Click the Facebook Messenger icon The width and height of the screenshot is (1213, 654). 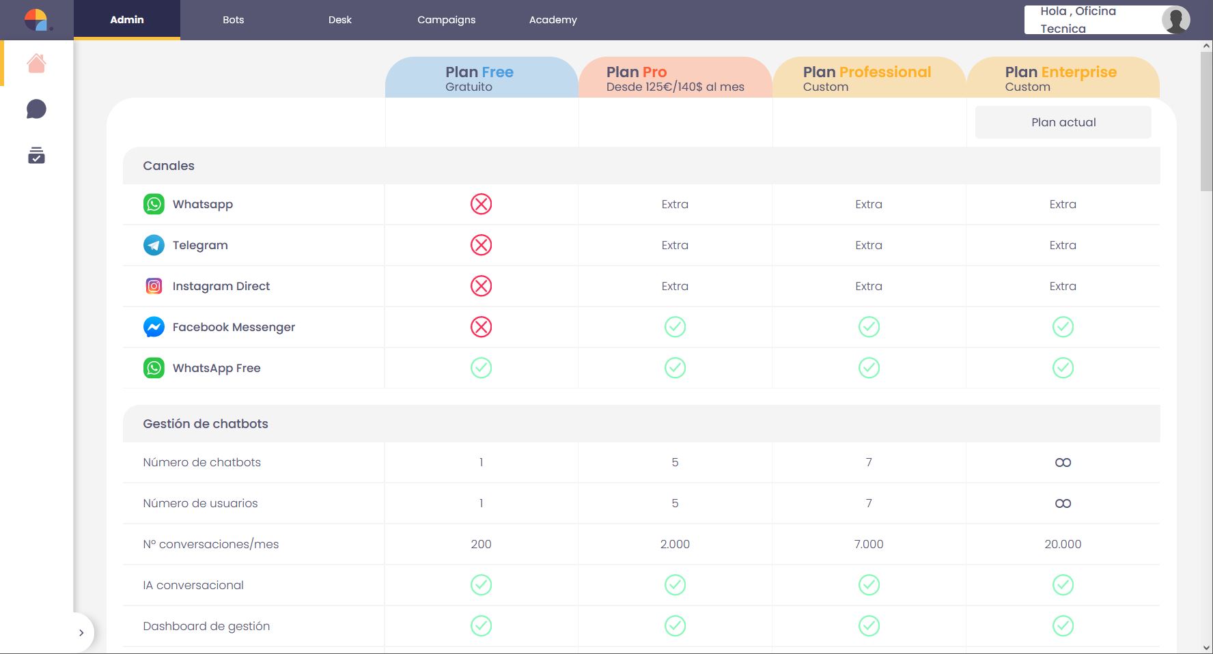coord(154,327)
